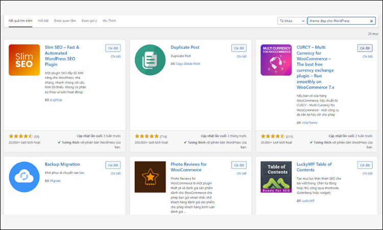Install Slim SEO with Cài đặt button
Image resolution: width=383 pixels, height=230 pixels.
113,48
